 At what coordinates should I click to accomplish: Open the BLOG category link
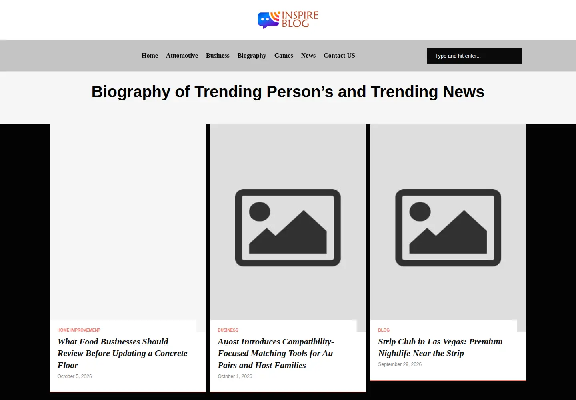pyautogui.click(x=384, y=330)
